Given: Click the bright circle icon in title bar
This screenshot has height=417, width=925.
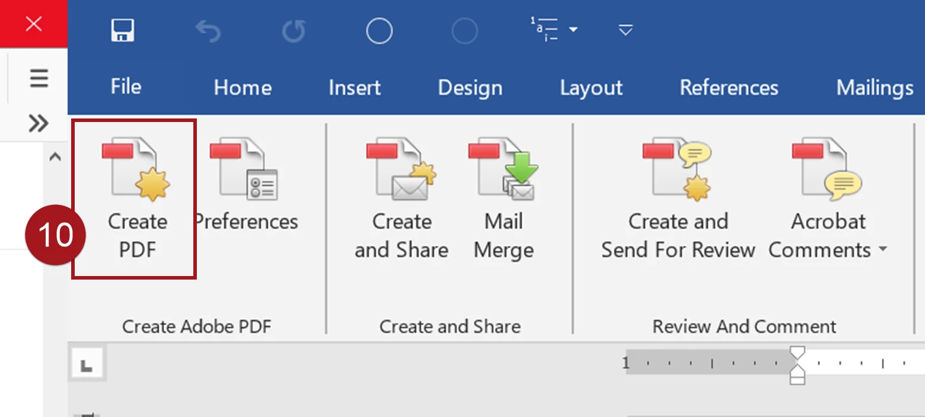Looking at the screenshot, I should 379,31.
